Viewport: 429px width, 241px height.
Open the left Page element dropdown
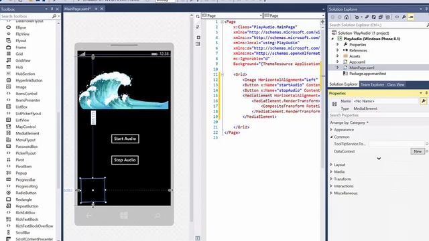[x=232, y=16]
